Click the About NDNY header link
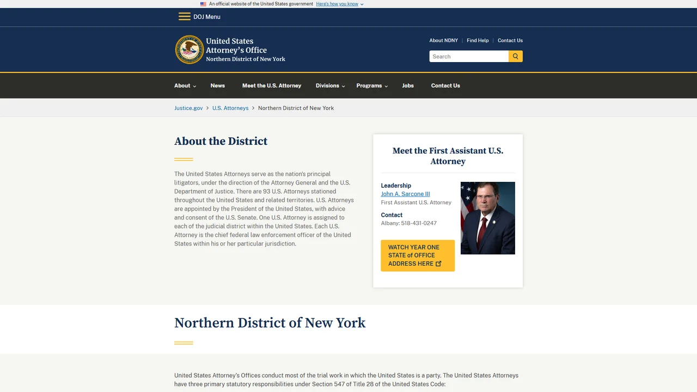This screenshot has width=697, height=392. [444, 40]
